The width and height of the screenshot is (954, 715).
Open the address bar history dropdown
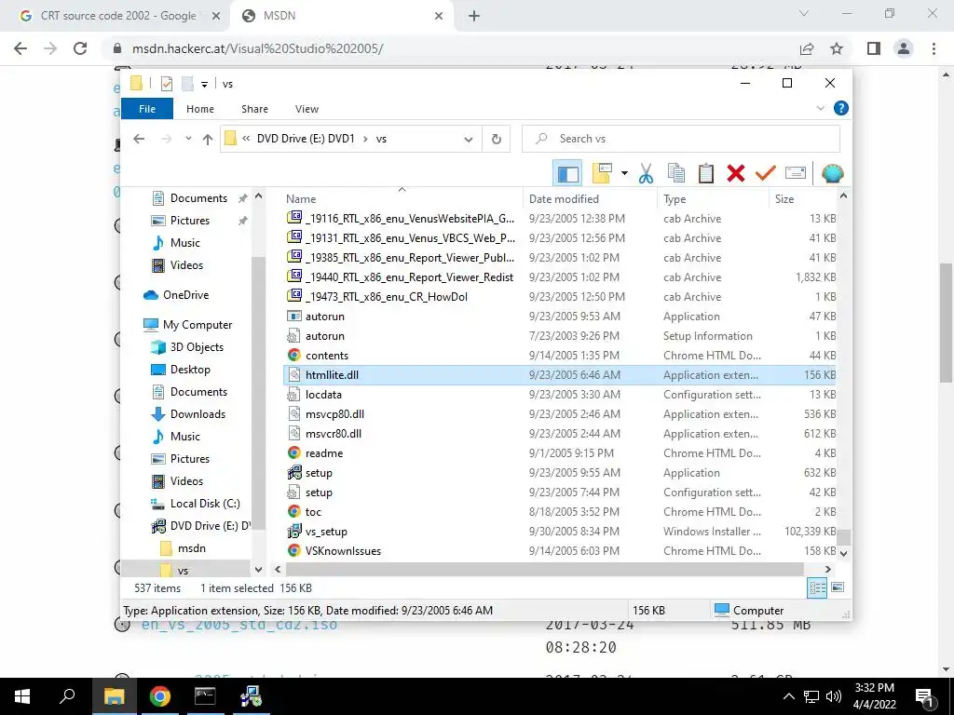469,140
